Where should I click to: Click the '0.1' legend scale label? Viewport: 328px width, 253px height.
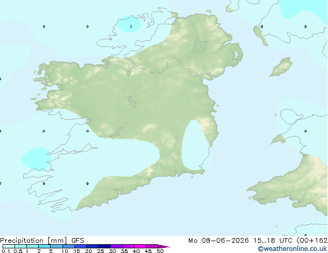click(x=6, y=251)
